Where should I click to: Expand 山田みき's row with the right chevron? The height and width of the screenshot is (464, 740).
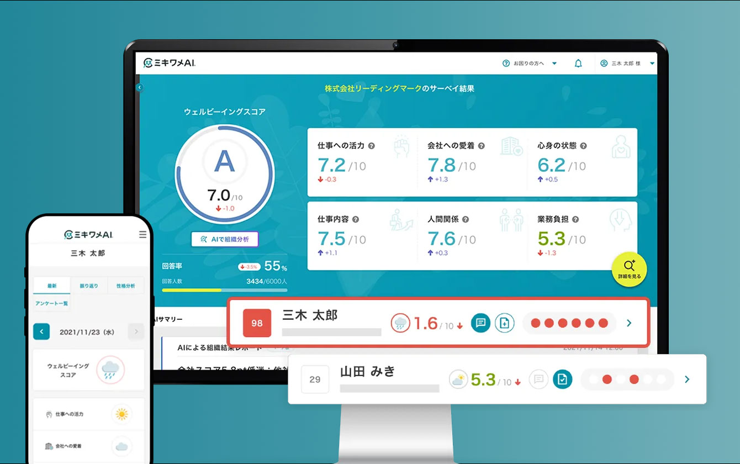pyautogui.click(x=687, y=379)
